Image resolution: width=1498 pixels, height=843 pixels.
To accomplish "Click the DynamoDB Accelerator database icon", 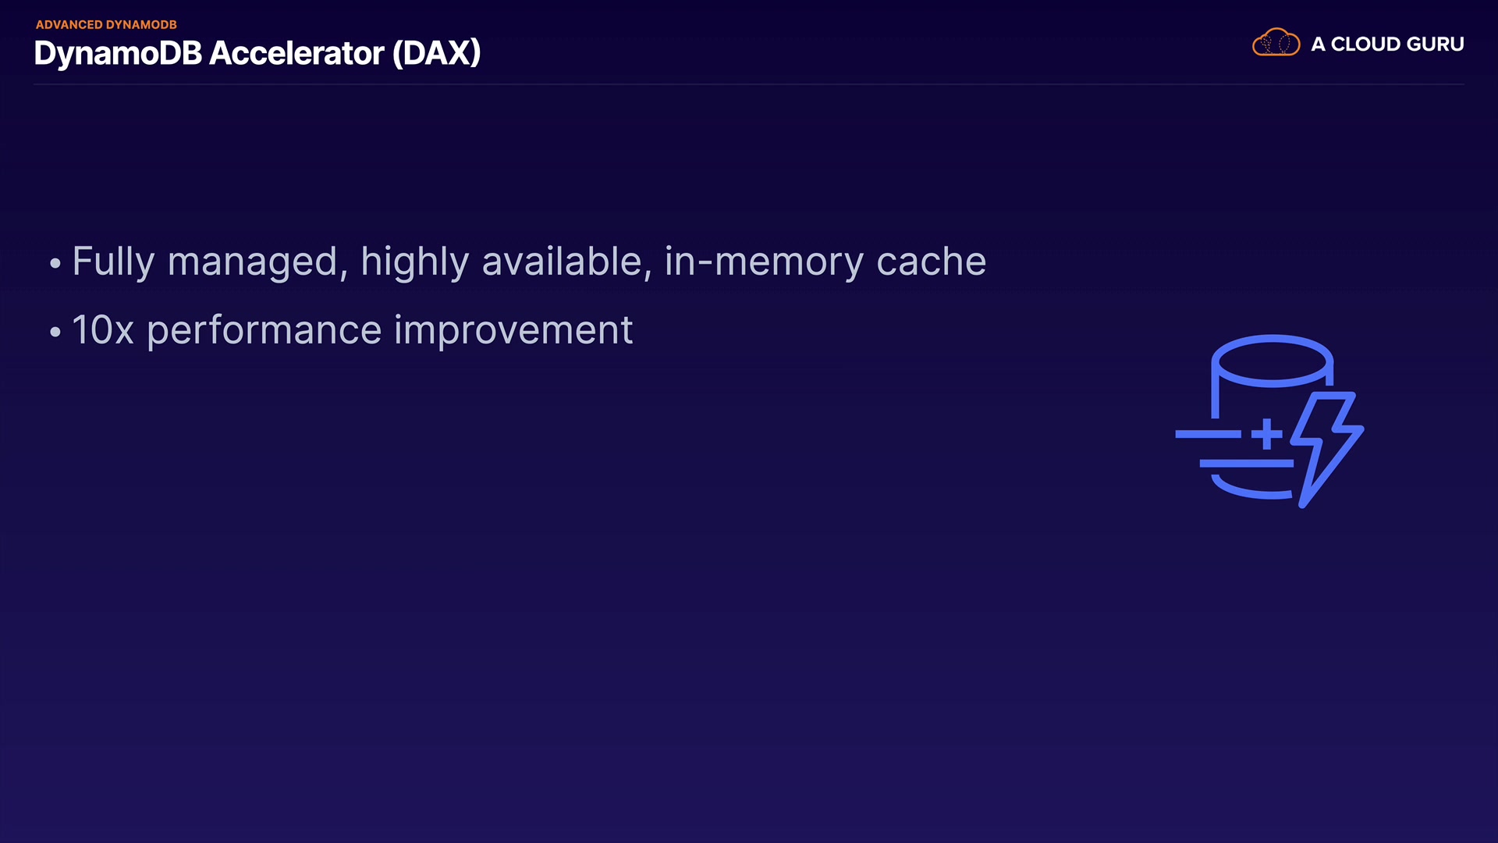I will coord(1269,421).
